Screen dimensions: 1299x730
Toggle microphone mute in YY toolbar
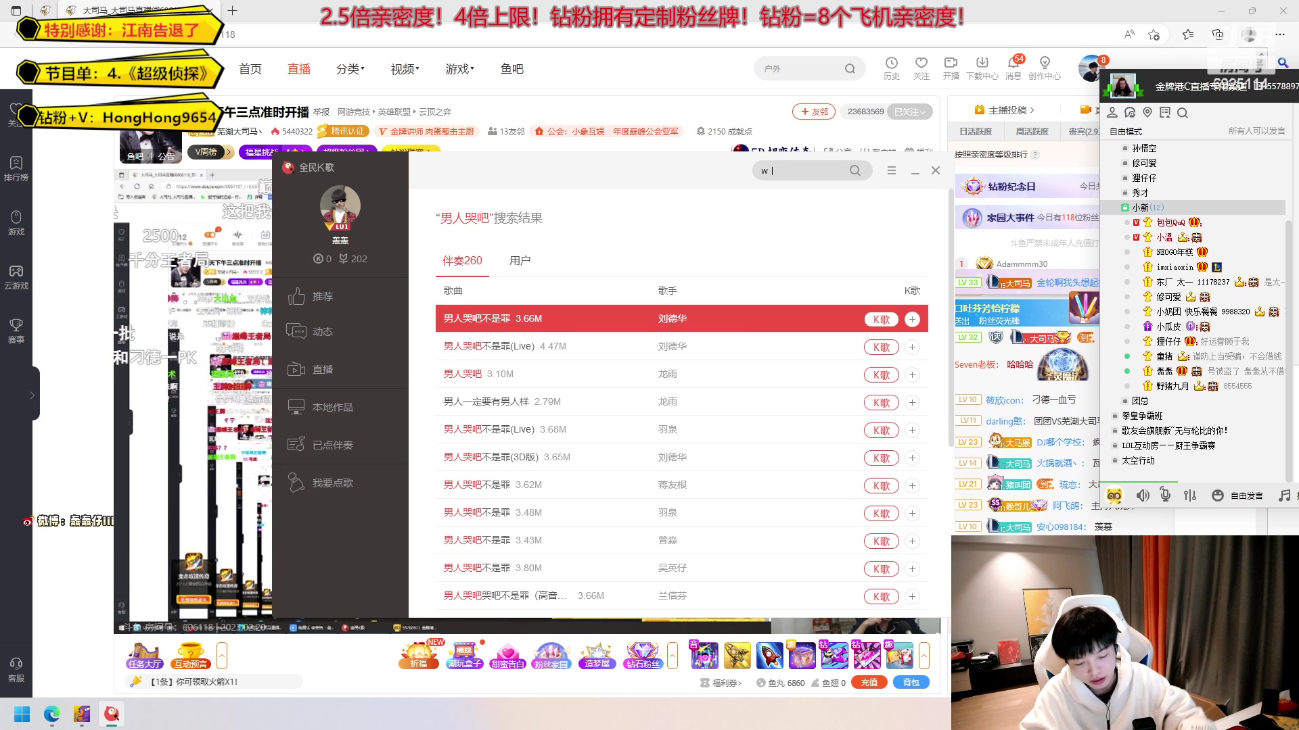point(1166,495)
